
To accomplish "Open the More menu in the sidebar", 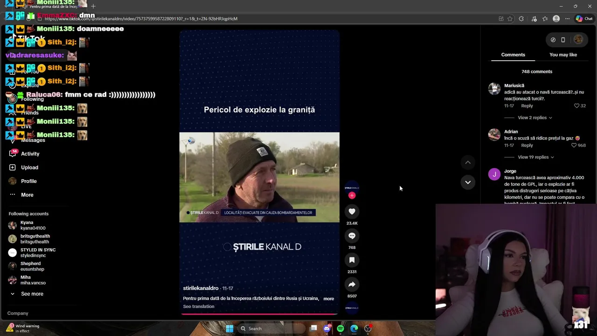I will (27, 195).
